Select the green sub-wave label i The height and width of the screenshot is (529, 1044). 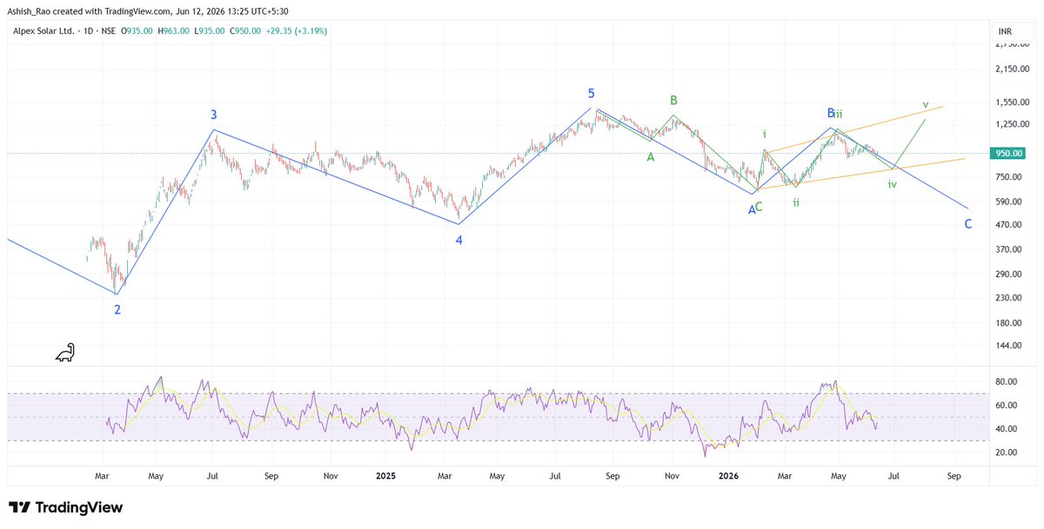(x=765, y=134)
